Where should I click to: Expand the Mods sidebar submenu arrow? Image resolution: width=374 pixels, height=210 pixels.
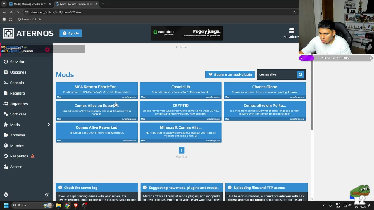49,125
